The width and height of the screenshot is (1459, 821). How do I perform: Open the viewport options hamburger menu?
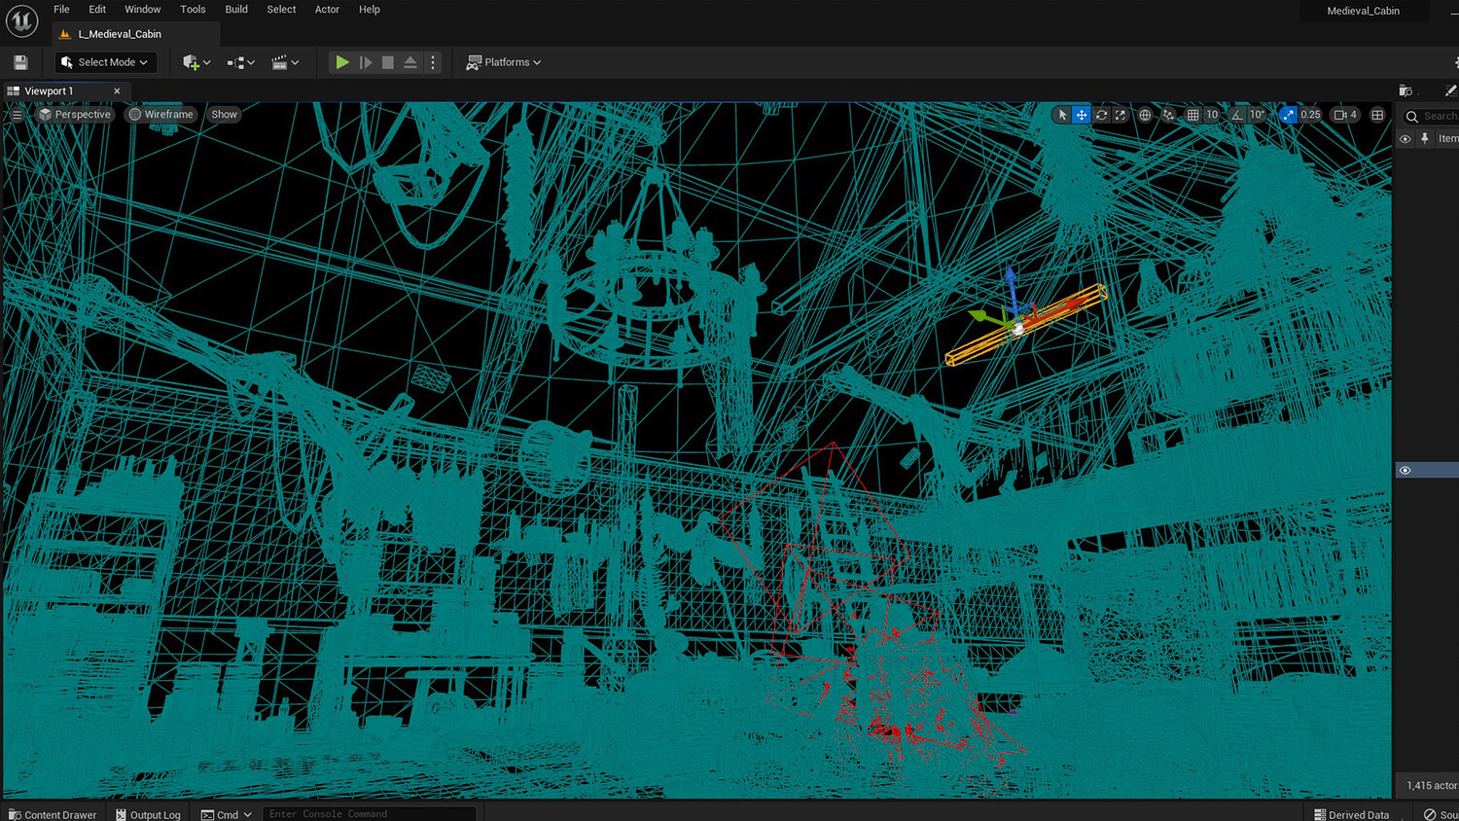17,115
